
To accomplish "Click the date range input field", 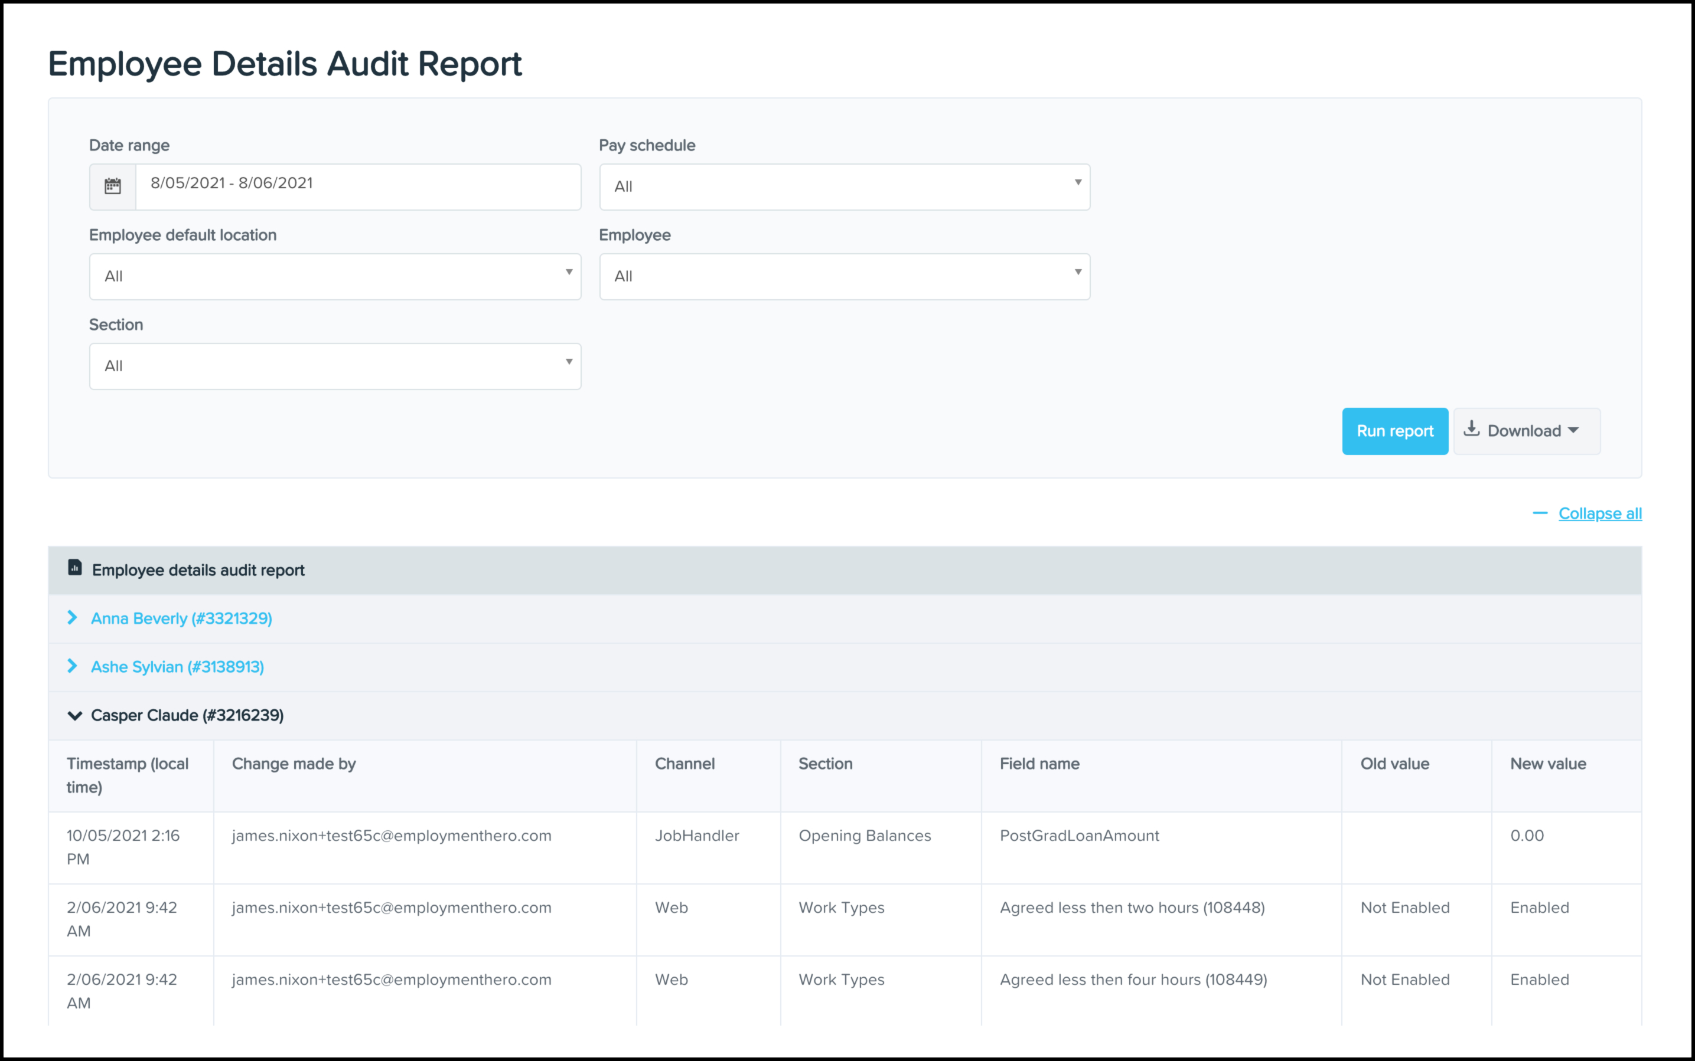I will 357,186.
